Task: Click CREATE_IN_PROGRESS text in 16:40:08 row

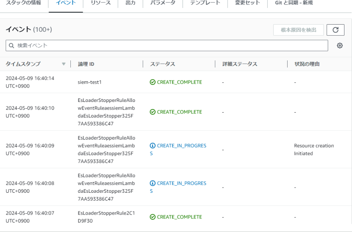Action: 178,187
